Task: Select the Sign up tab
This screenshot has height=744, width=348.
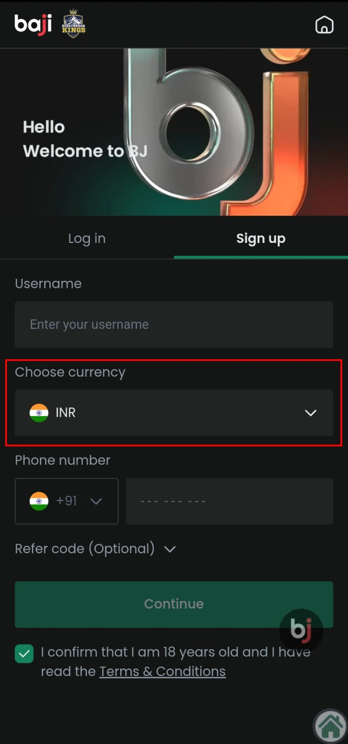Action: [261, 238]
